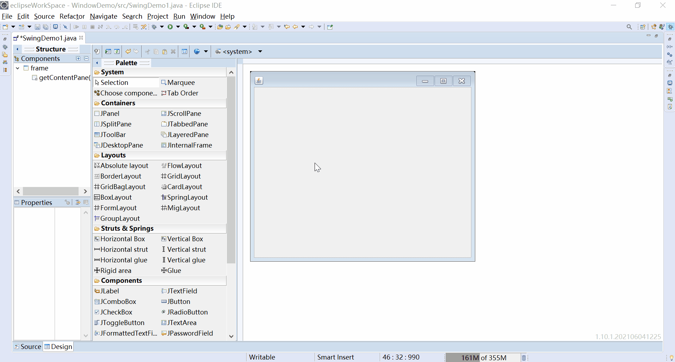
Task: Run the program with green play icon
Action: coord(170,27)
